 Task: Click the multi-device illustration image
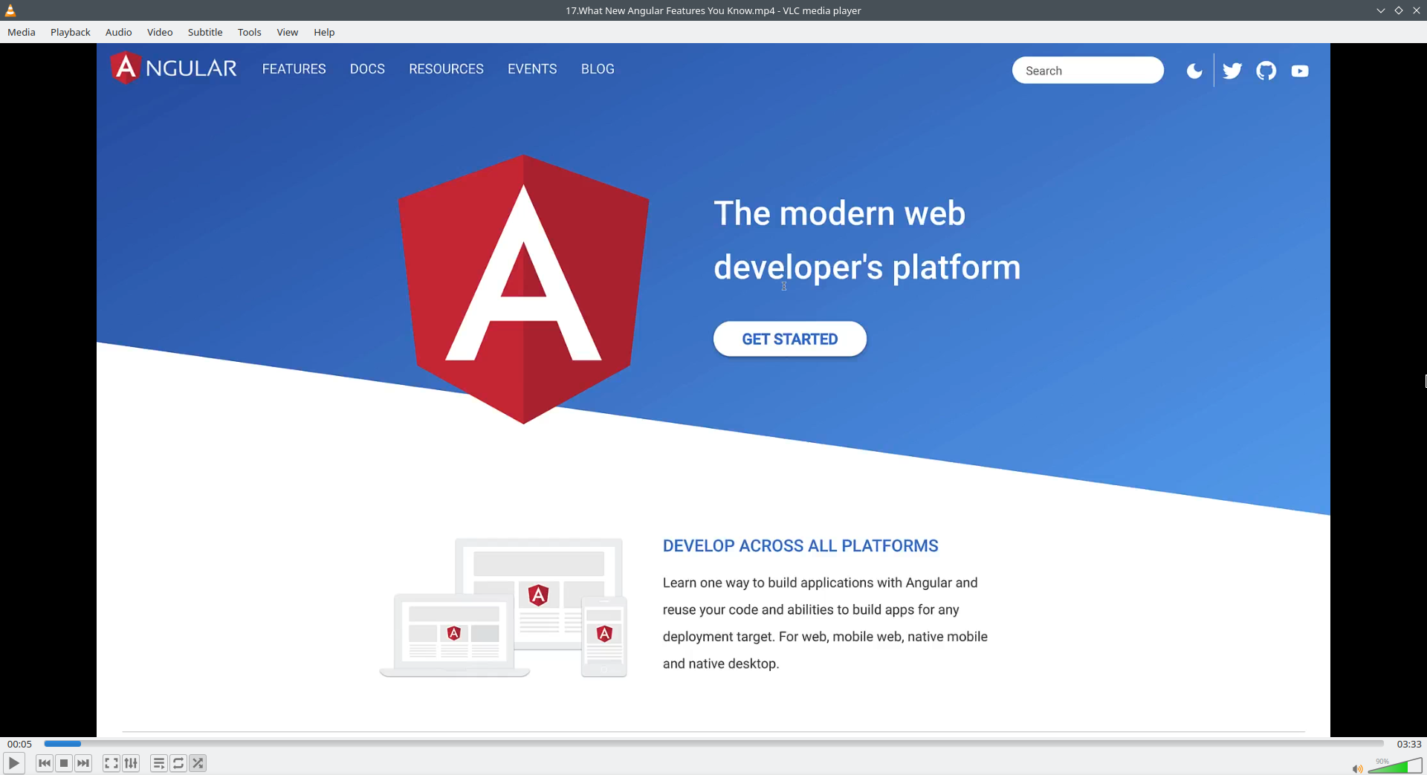pos(504,608)
